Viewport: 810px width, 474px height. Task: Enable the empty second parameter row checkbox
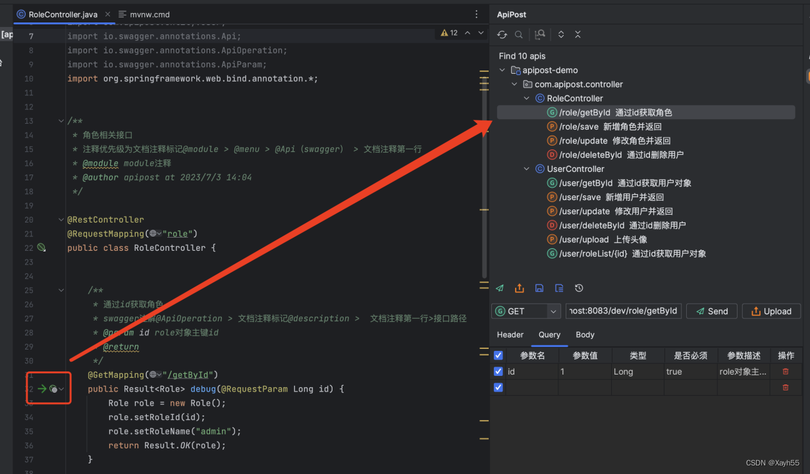499,387
